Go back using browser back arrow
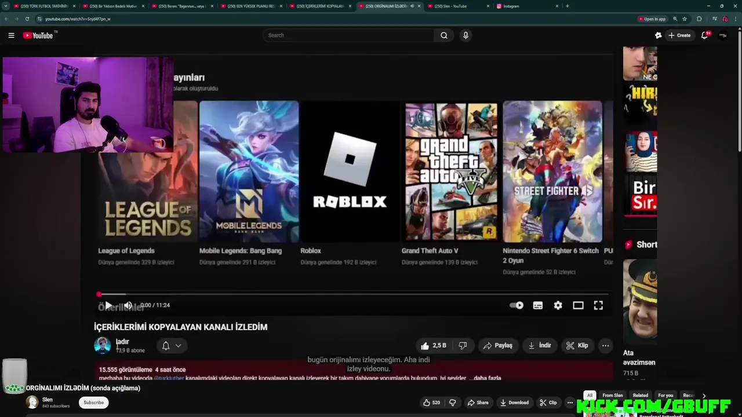The height and width of the screenshot is (417, 742). coord(6,19)
